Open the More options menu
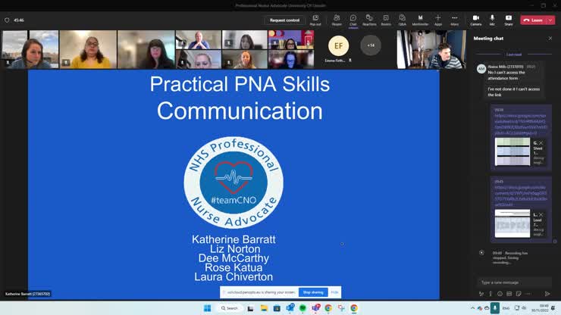 tap(455, 18)
